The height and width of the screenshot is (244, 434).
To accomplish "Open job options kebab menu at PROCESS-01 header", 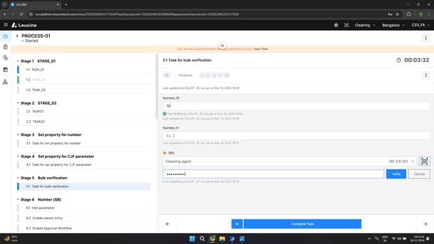I will (x=426, y=38).
